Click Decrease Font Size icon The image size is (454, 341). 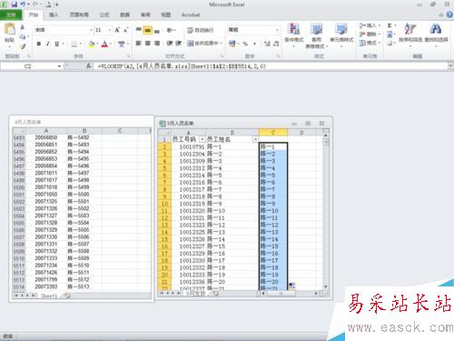click(125, 30)
